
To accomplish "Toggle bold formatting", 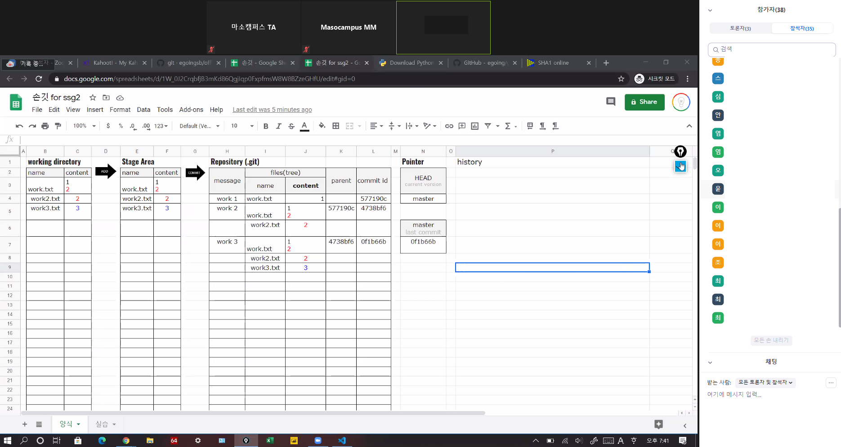I will click(266, 126).
